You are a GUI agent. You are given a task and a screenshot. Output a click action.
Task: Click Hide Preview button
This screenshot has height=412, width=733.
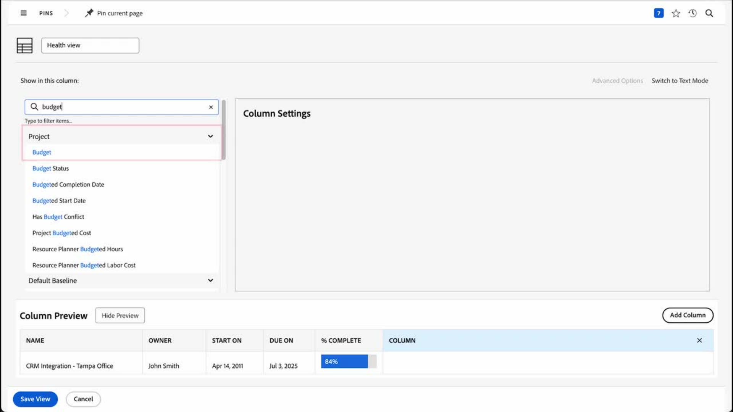[x=120, y=315]
